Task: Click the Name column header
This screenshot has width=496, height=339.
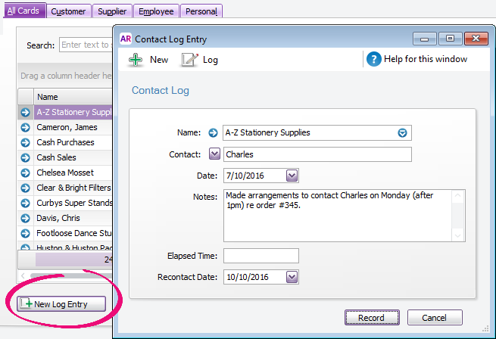Action: coord(73,97)
